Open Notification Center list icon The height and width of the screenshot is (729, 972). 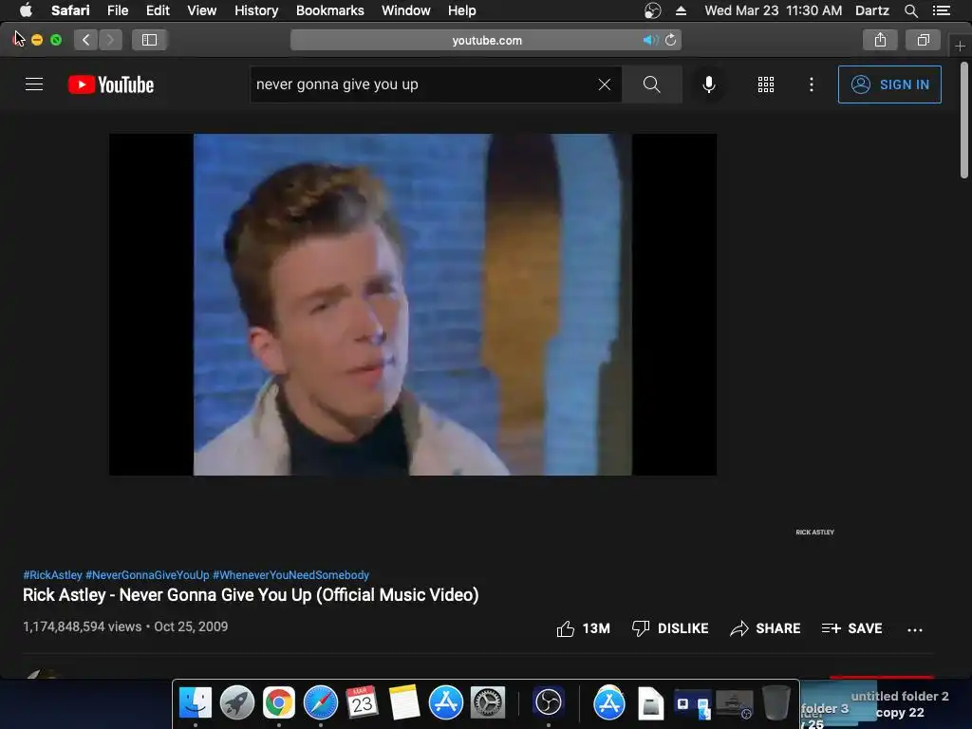tap(942, 10)
